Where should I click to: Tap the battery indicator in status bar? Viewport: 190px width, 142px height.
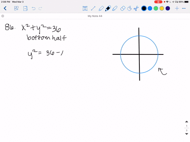[186, 2]
